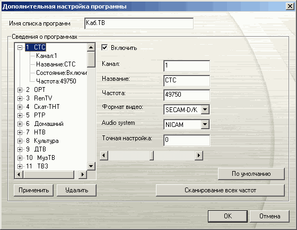
Task: Select the Скат-ТНТ channel in the list
Action: [x=43, y=107]
